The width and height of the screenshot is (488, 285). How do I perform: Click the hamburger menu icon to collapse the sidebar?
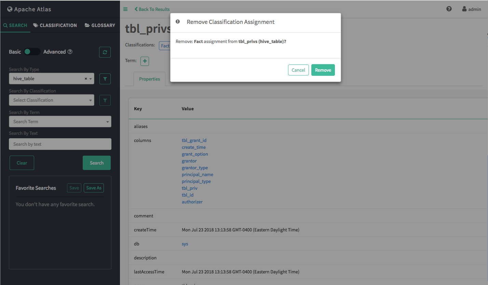pos(125,9)
